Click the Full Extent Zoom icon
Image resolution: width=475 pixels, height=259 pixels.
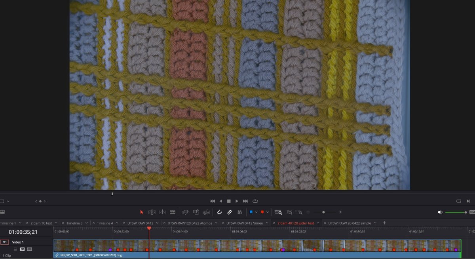coord(278,212)
